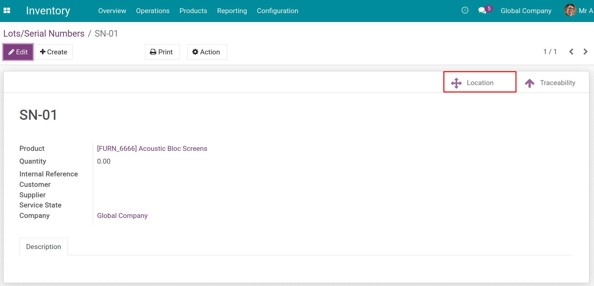Open the Print dropdown
Screen dimensions: 594x286
pyautogui.click(x=162, y=52)
